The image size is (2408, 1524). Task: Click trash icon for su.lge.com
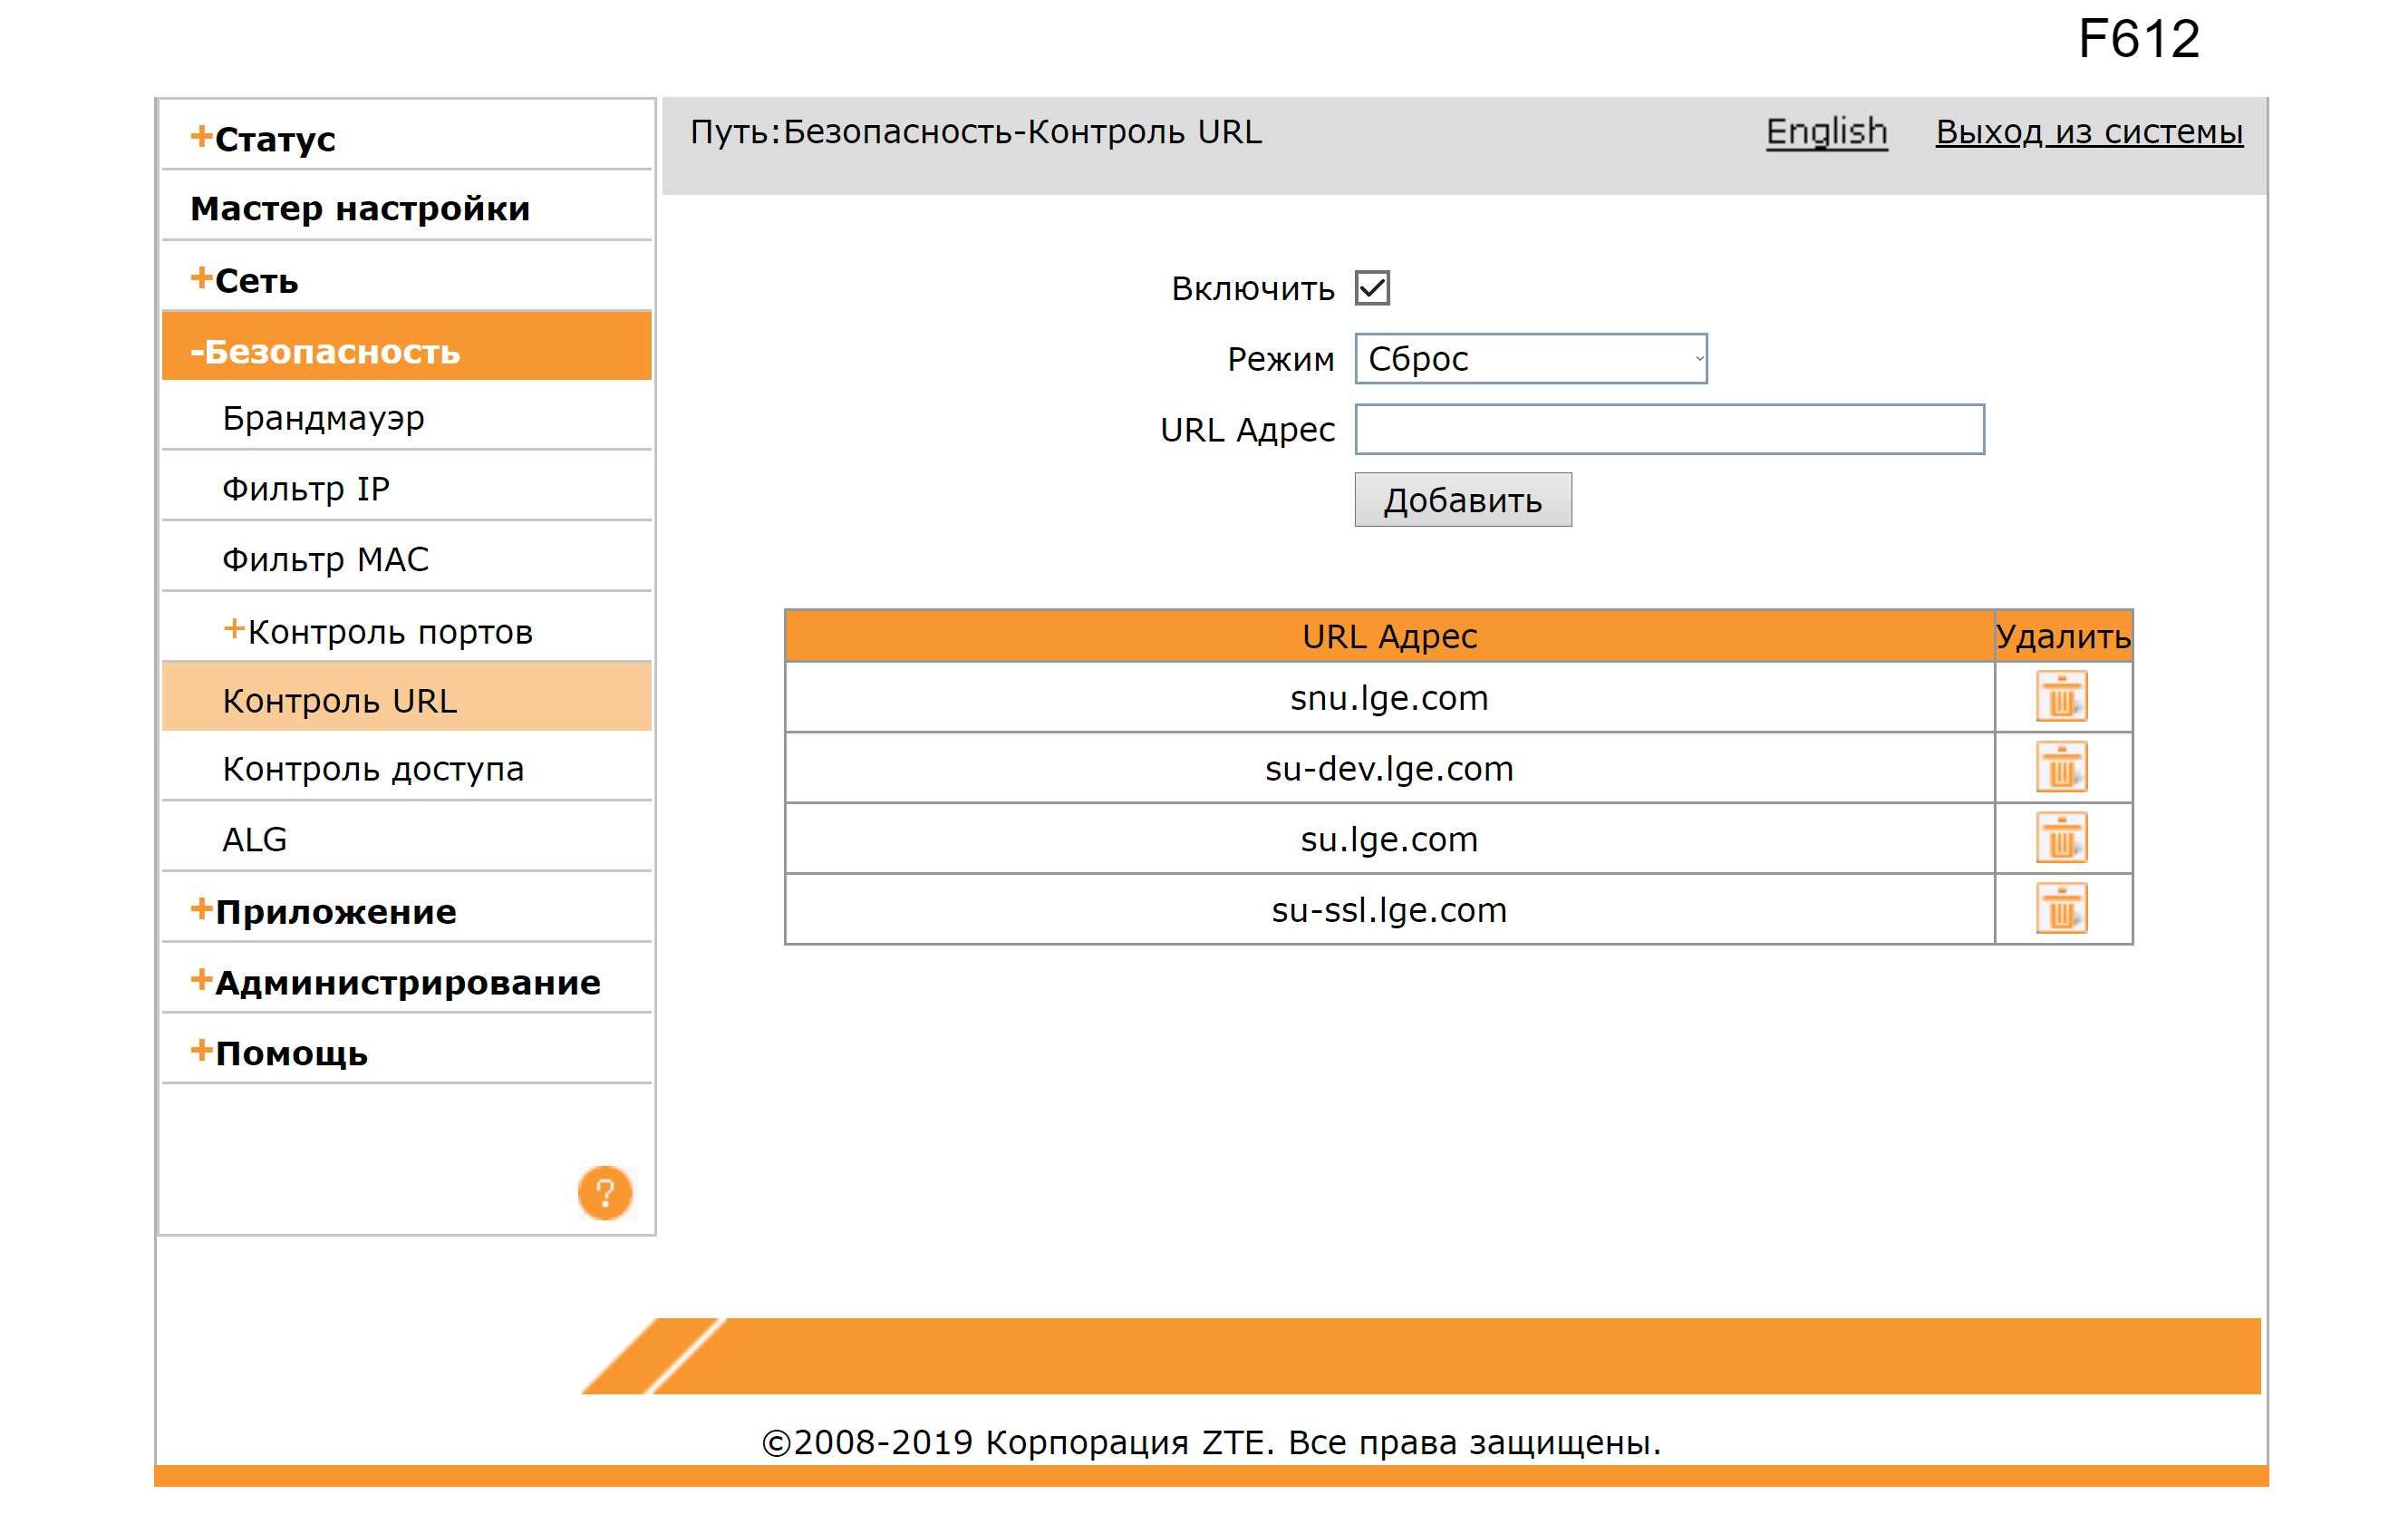pos(2060,839)
